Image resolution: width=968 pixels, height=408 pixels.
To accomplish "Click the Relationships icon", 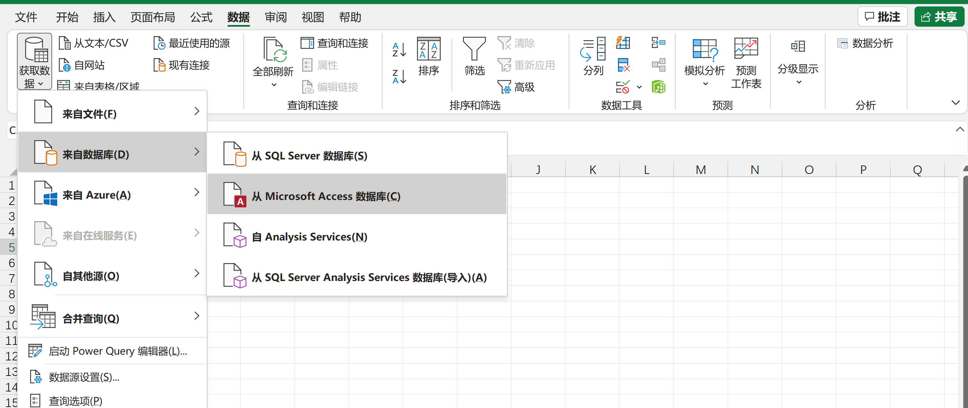I will pyautogui.click(x=658, y=65).
